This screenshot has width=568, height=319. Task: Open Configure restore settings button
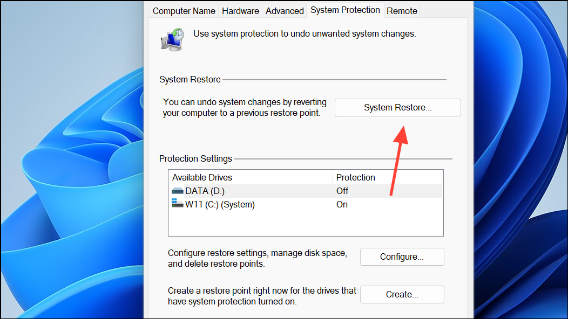coord(402,257)
